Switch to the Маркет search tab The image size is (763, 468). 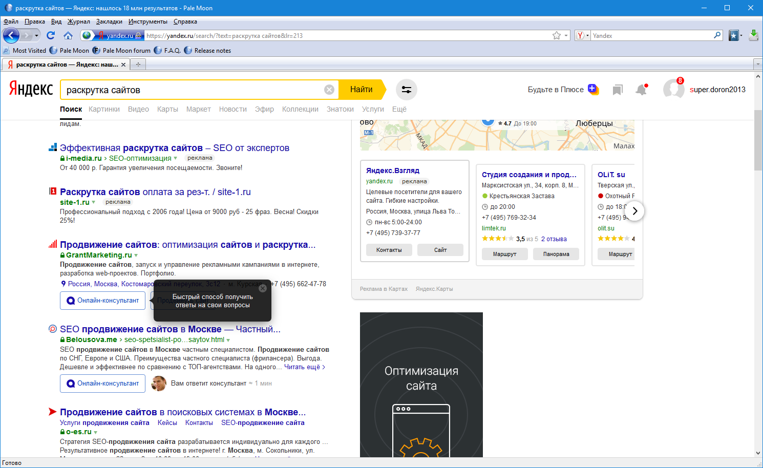199,109
